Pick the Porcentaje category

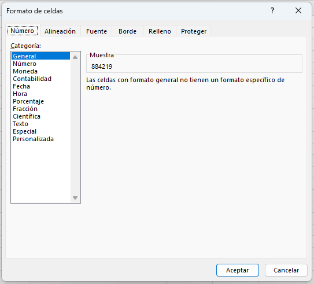(40, 101)
